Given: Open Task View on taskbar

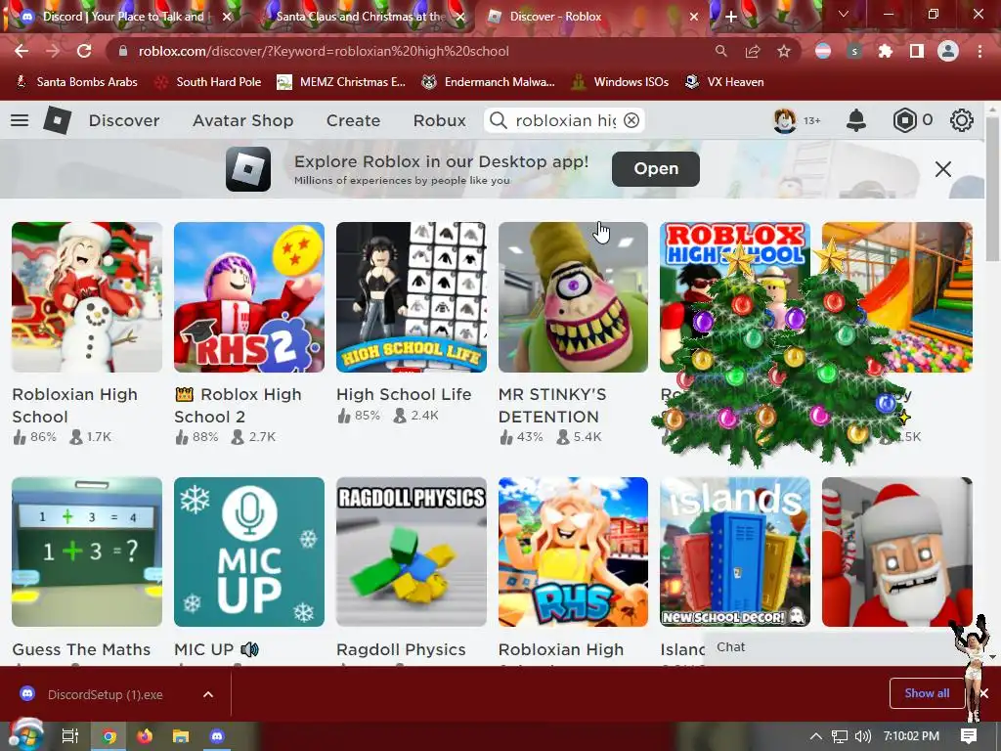Looking at the screenshot, I should [x=70, y=736].
